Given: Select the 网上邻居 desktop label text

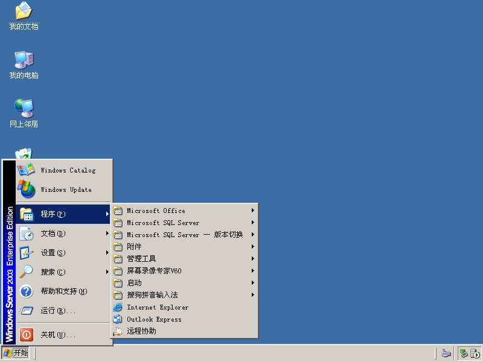Looking at the screenshot, I should coord(24,124).
